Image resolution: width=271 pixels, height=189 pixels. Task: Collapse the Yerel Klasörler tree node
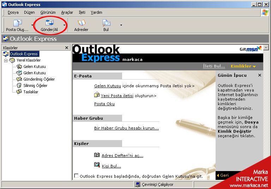(6, 61)
